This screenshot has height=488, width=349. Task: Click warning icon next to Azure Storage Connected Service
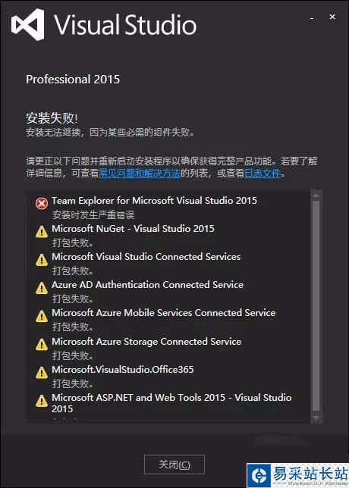[x=42, y=345]
